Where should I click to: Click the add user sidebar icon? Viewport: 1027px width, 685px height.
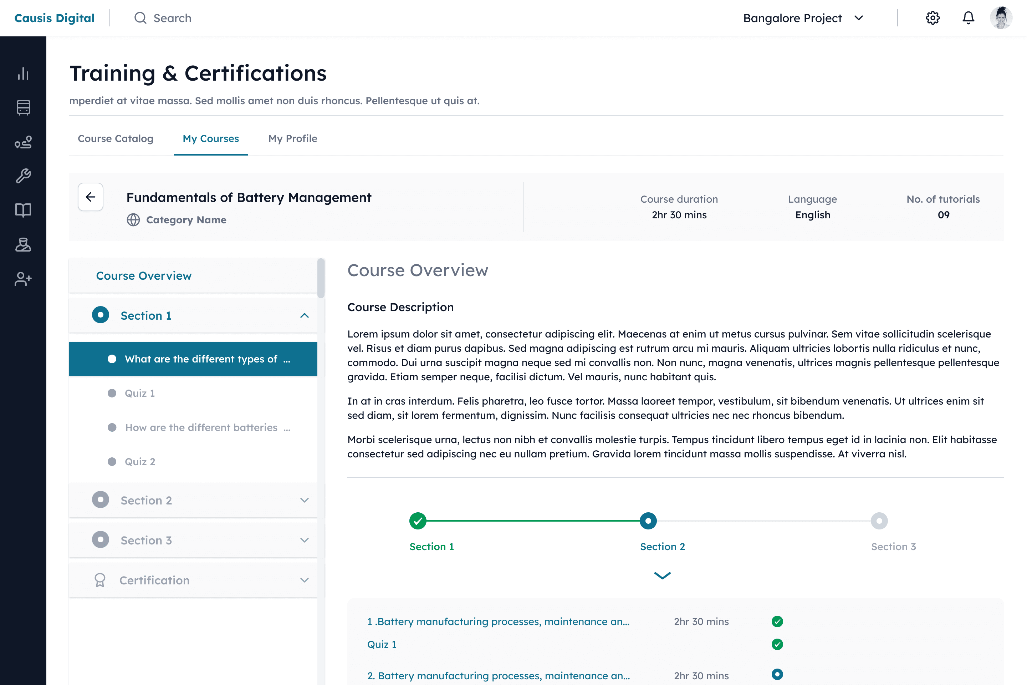pyautogui.click(x=23, y=279)
